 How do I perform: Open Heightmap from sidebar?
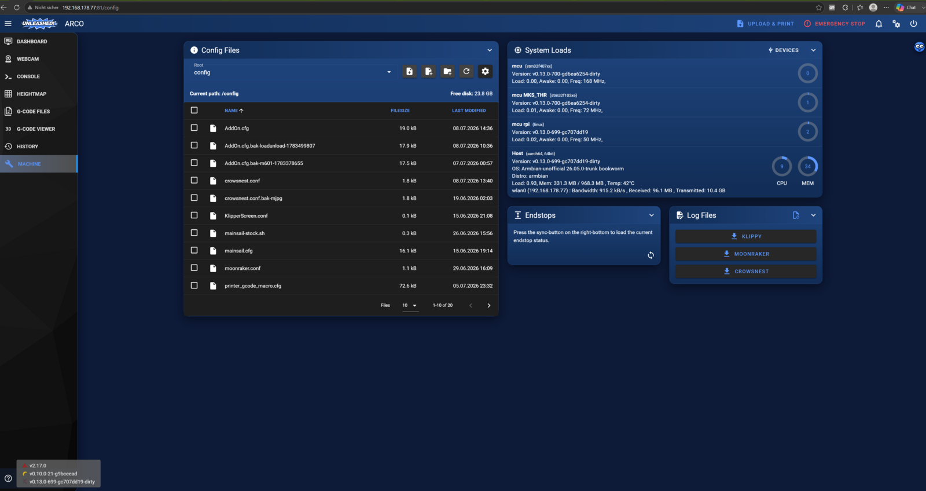pos(38,94)
